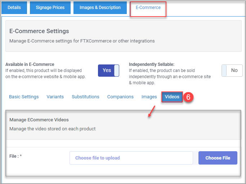Screen dimensions: 246x184
Task: View the Substitutions section
Action: click(x=85, y=97)
